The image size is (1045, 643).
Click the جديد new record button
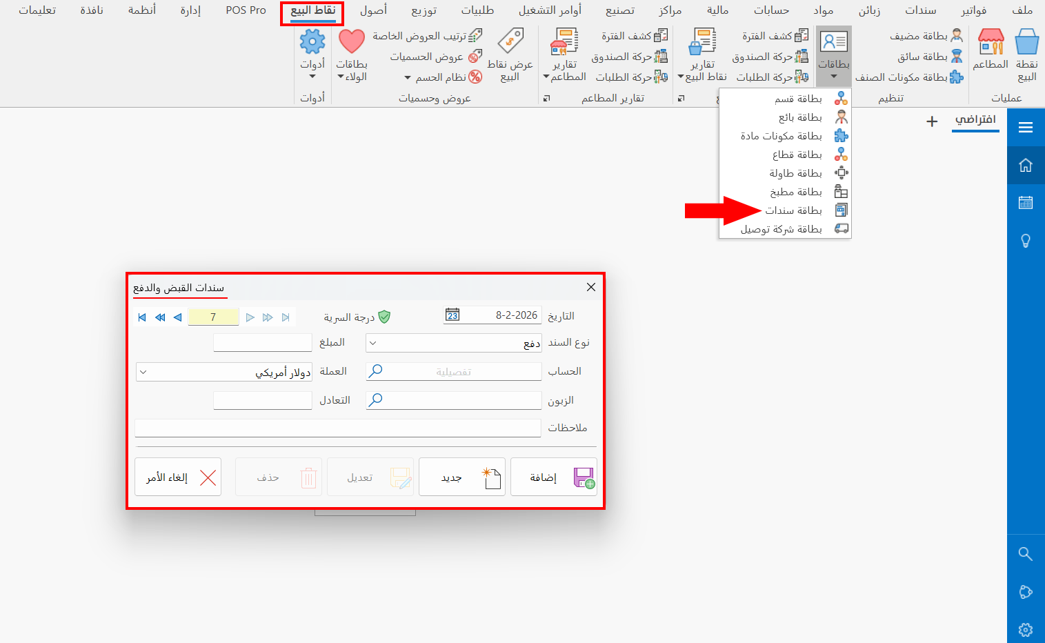pos(461,476)
